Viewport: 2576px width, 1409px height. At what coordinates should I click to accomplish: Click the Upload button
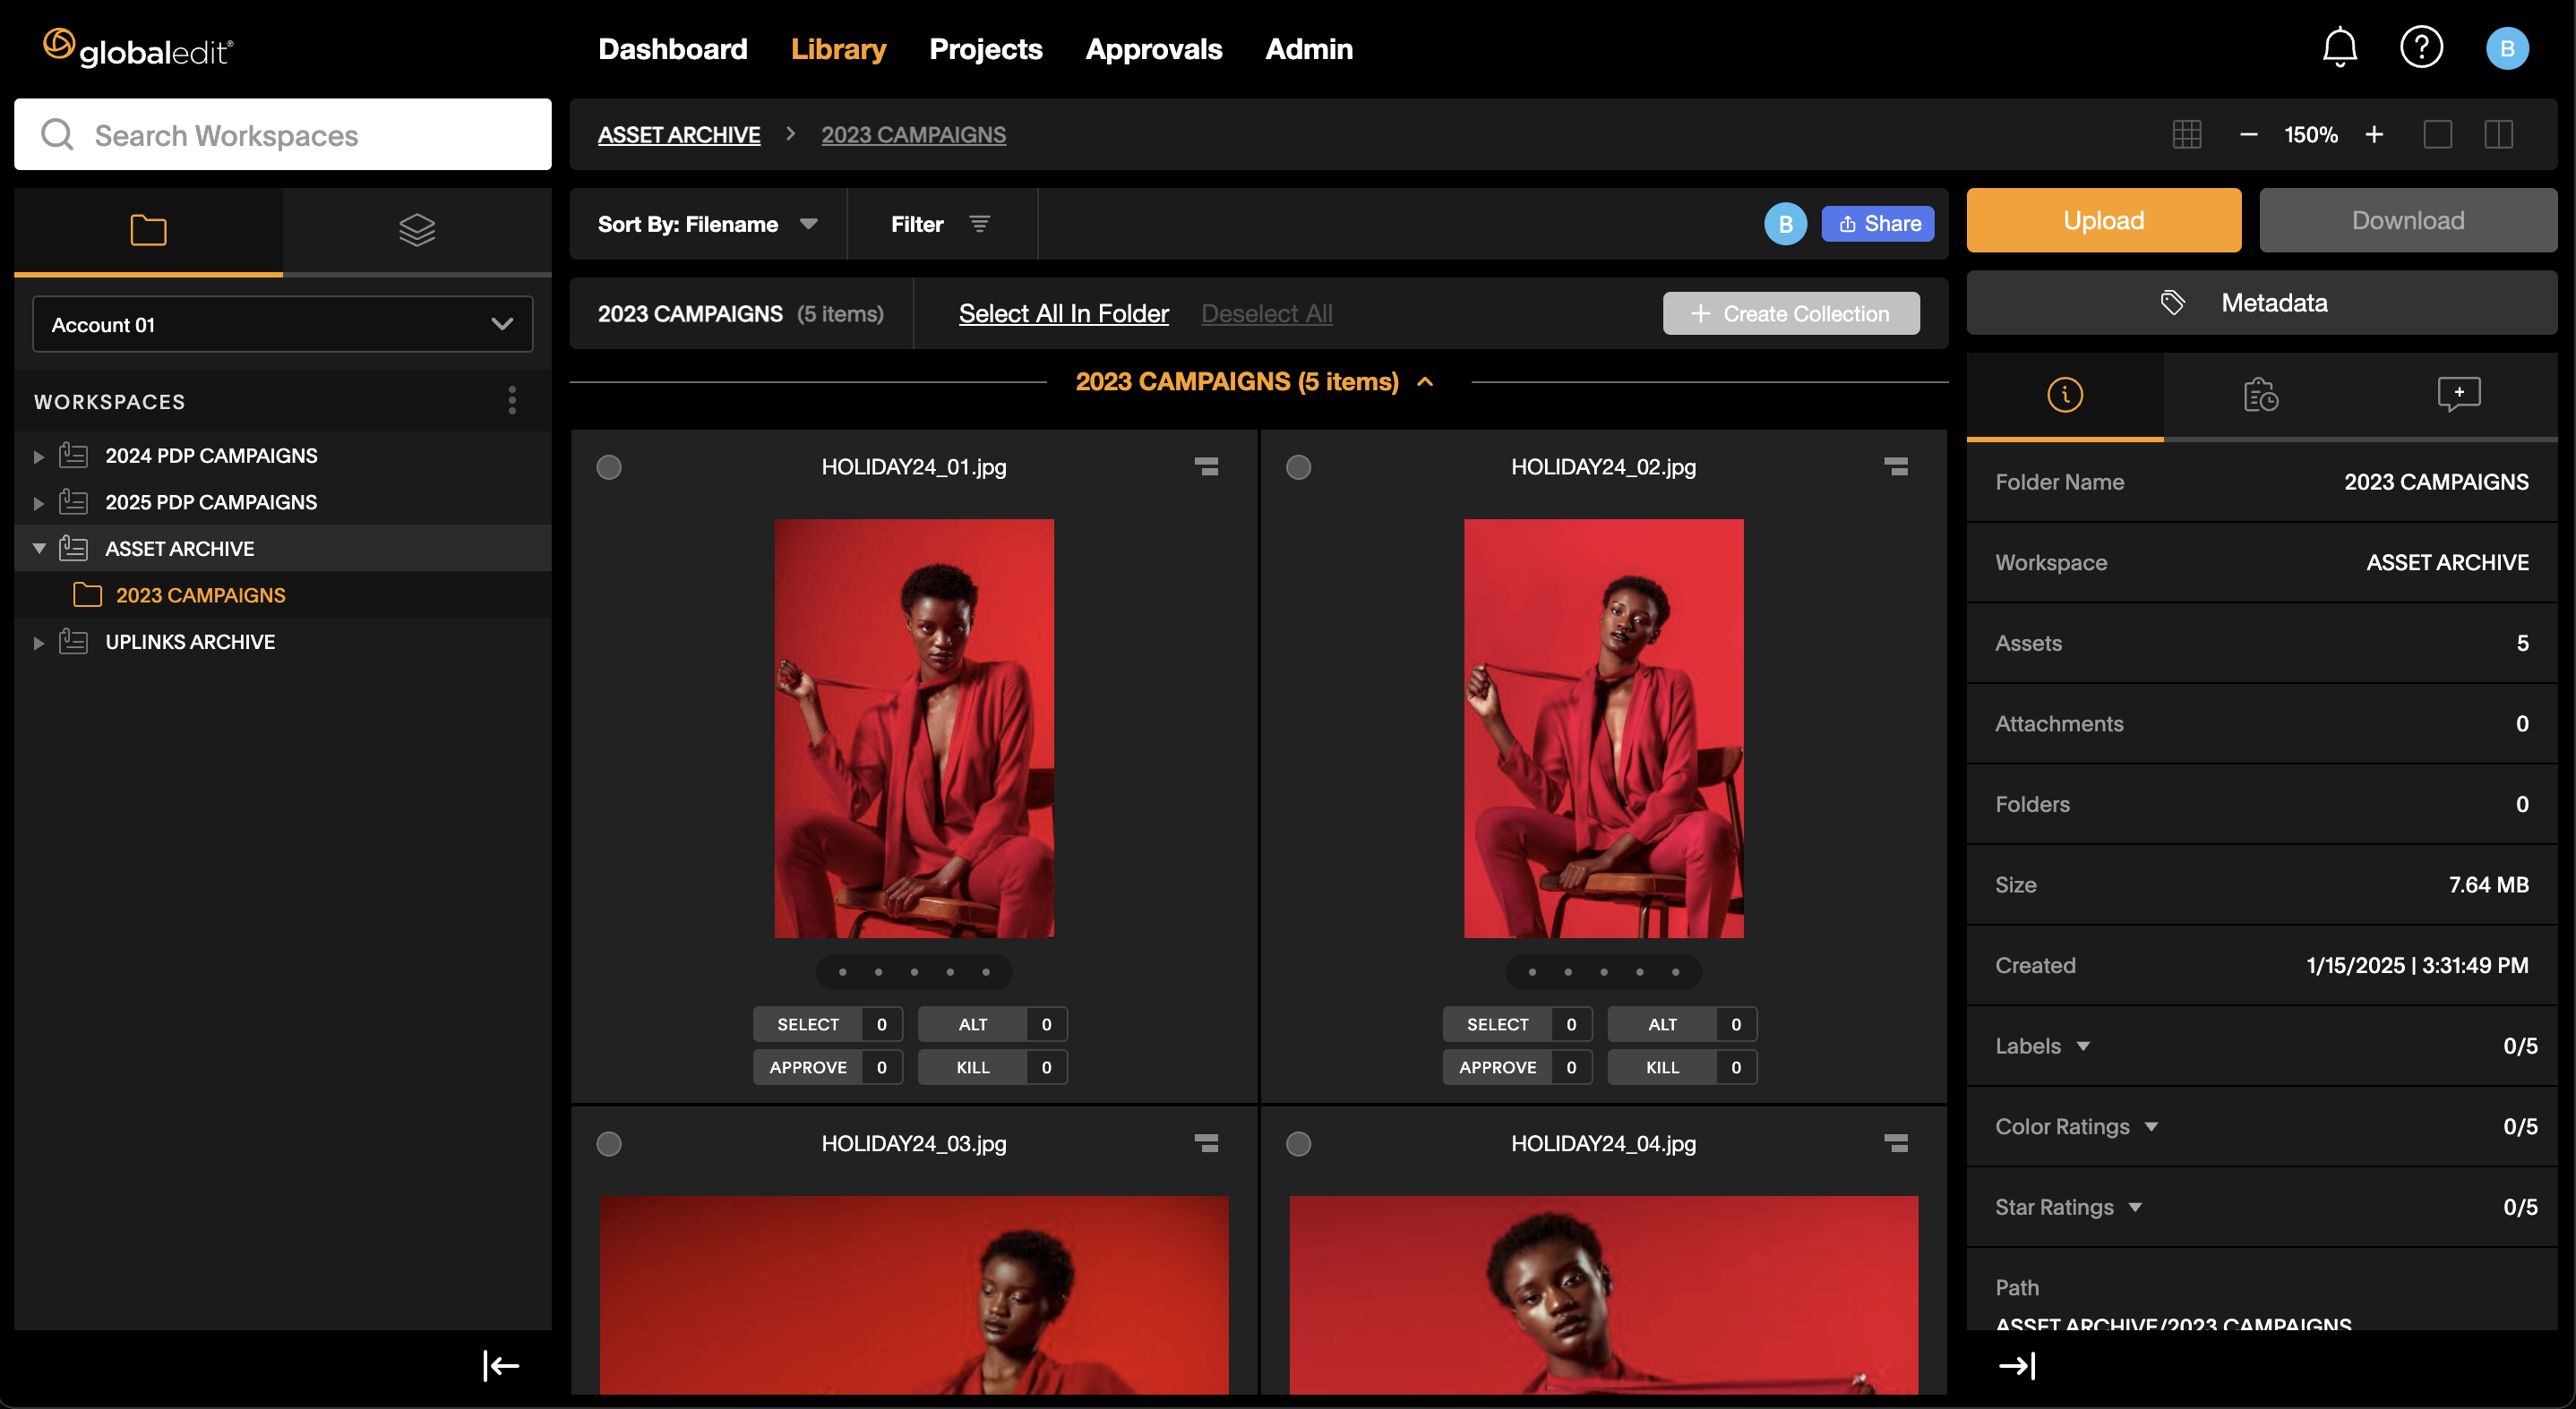(2104, 221)
